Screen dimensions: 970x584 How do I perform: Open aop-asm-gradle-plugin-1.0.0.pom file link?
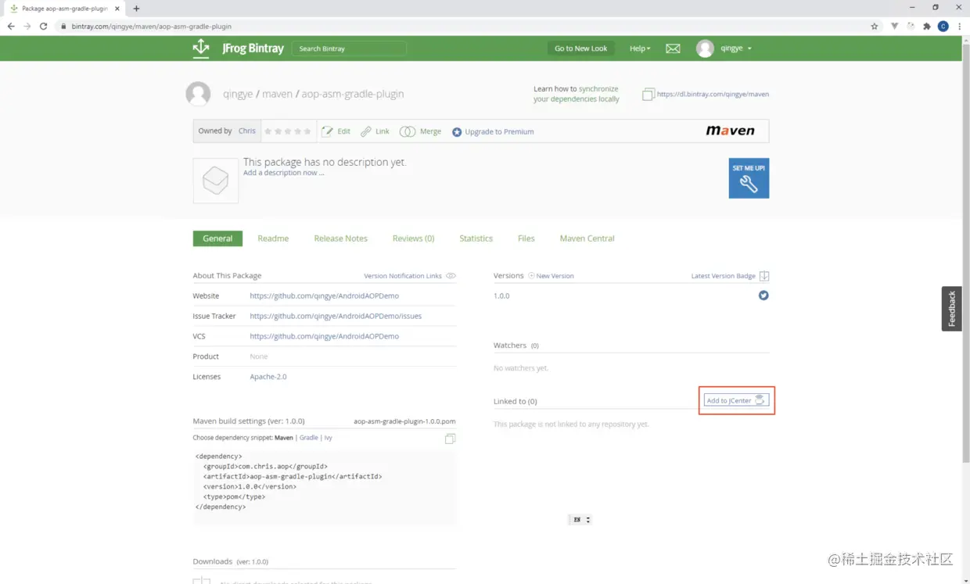click(x=404, y=421)
